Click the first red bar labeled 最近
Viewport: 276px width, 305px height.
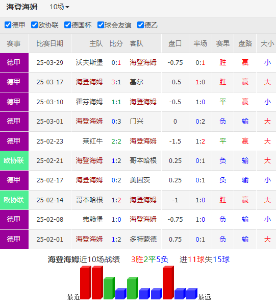point(86,283)
